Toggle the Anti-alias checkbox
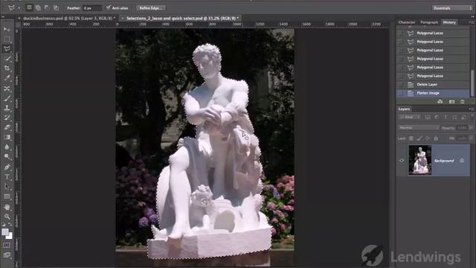This screenshot has width=476, height=268. 109,7
